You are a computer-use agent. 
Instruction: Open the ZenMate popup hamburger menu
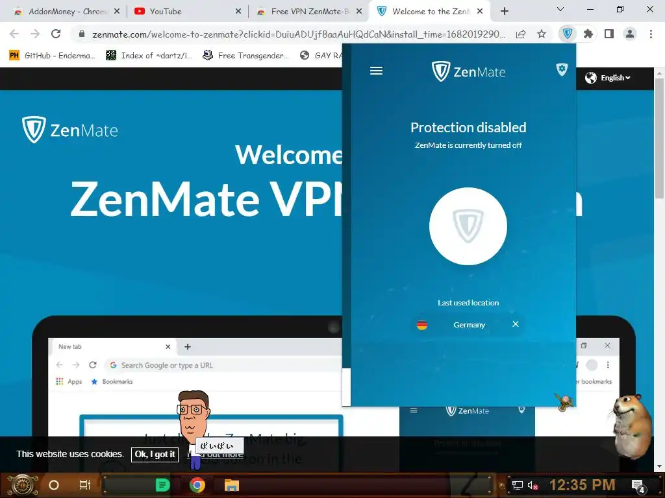[x=376, y=71]
